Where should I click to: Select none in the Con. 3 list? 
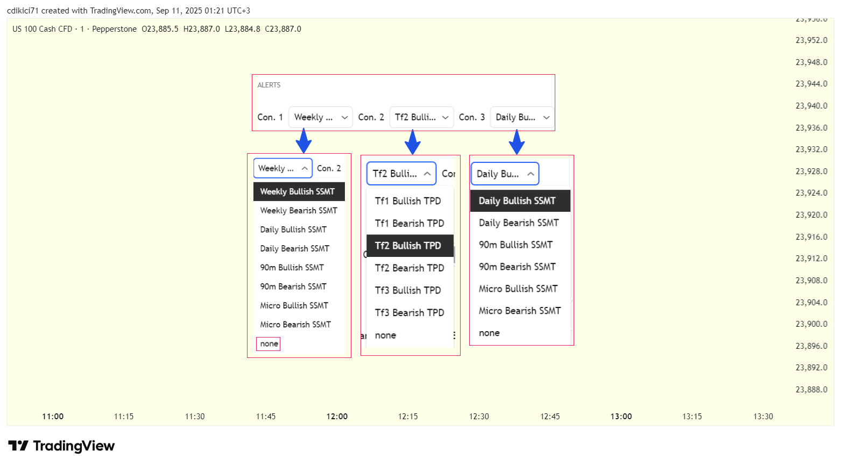click(x=520, y=333)
